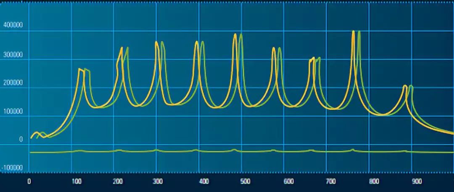Select the 700 label on the x-axis
This screenshot has height=192, width=454.
331,182
